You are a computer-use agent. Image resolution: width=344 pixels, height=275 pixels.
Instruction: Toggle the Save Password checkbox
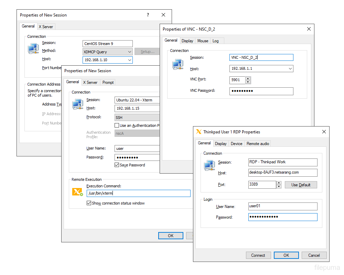coord(117,165)
